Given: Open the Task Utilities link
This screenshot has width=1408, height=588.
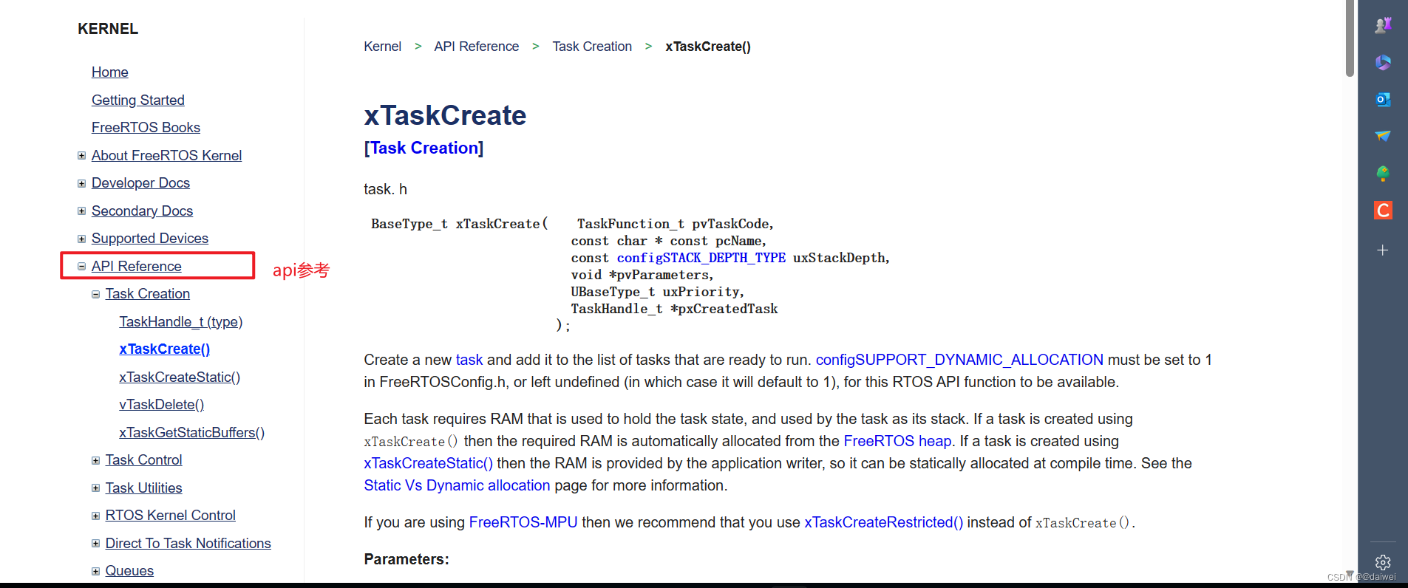Looking at the screenshot, I should (x=143, y=488).
